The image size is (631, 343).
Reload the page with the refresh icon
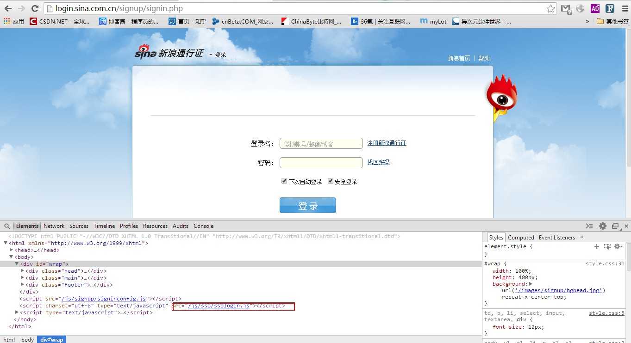point(35,8)
